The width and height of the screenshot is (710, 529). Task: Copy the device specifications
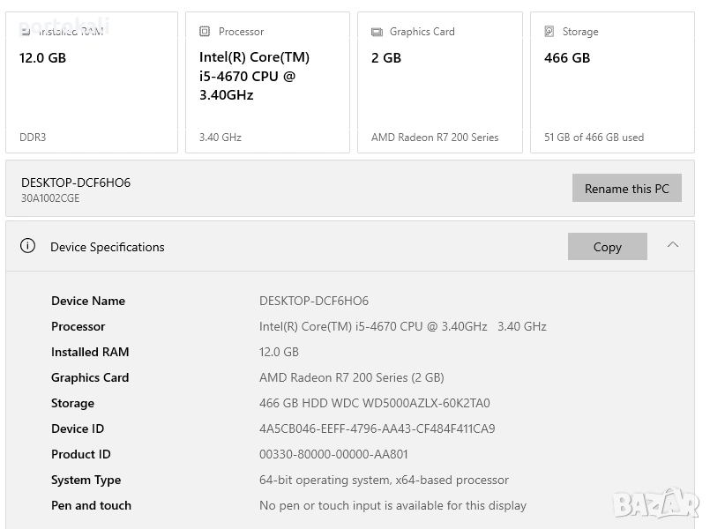(607, 247)
